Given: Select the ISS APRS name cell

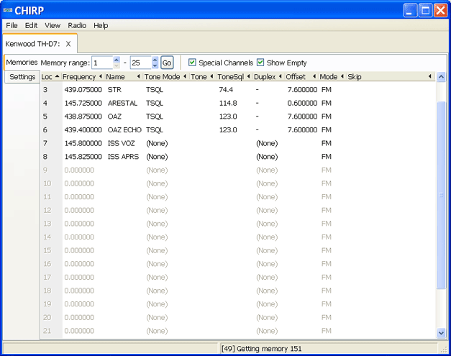Looking at the screenshot, I should click(123, 157).
